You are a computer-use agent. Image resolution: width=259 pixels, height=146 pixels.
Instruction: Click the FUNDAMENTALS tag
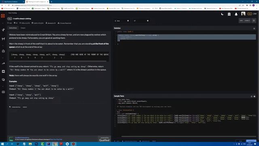(16, 107)
